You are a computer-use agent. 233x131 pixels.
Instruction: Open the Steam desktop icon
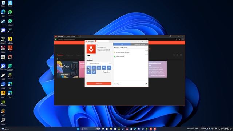click(3, 22)
